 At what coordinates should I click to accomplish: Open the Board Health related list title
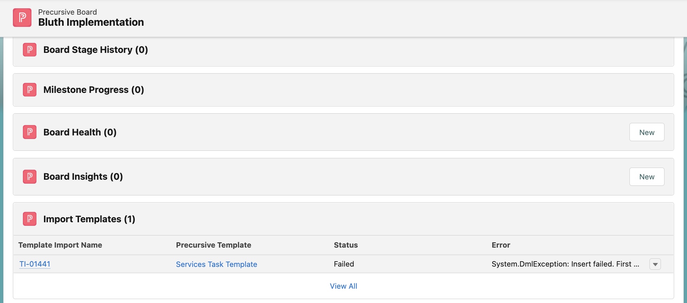coord(80,132)
